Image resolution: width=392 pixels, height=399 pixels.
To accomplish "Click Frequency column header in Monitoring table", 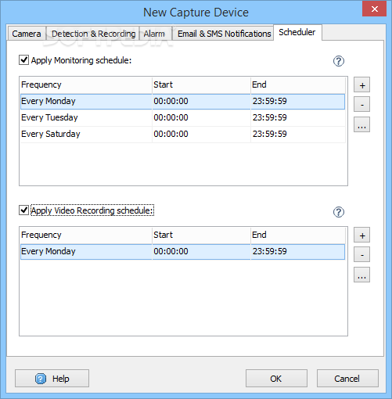I will (x=86, y=85).
